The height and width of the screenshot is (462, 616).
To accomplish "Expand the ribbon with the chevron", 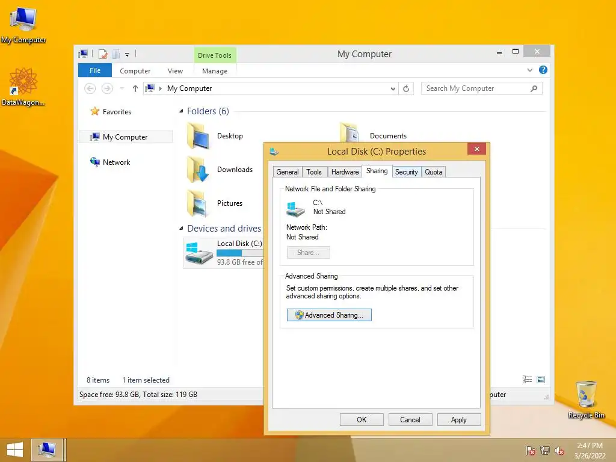I will click(x=529, y=70).
